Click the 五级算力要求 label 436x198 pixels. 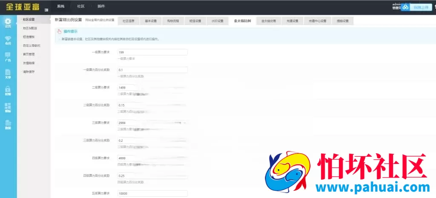tap(100, 193)
